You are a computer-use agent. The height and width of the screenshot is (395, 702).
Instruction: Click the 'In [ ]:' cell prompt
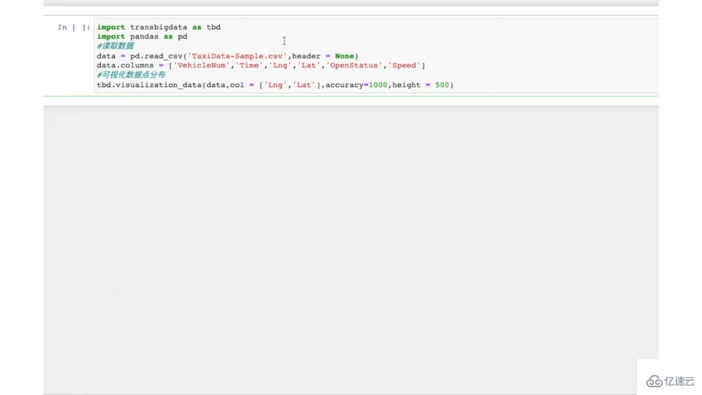pyautogui.click(x=74, y=27)
